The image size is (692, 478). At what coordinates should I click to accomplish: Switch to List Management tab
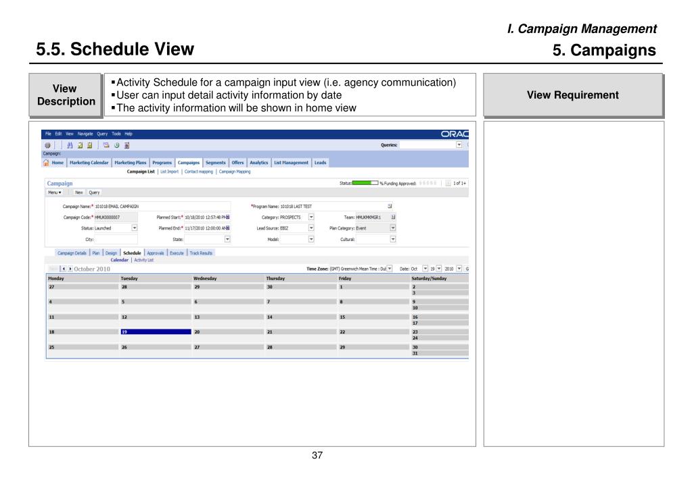[292, 163]
